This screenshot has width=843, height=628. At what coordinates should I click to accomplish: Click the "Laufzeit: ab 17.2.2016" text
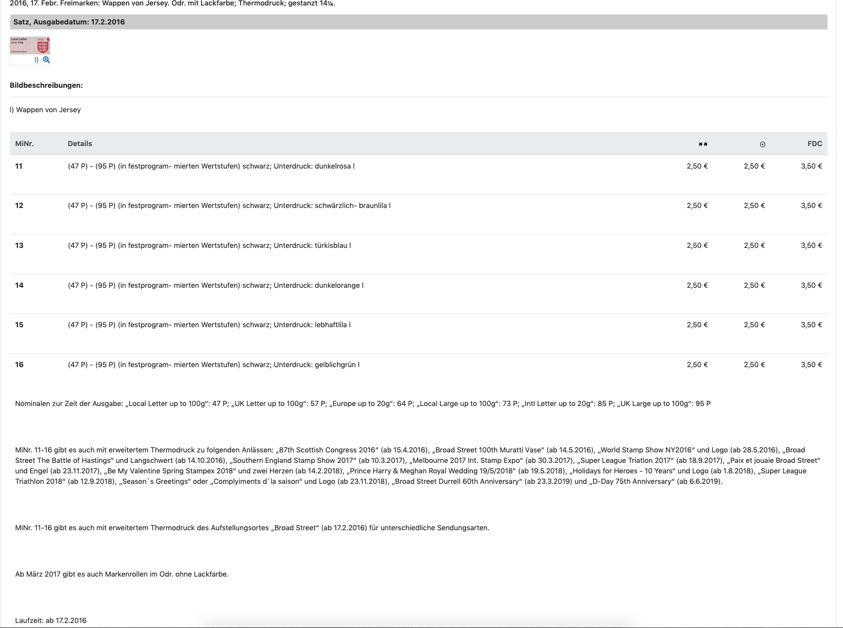pyautogui.click(x=51, y=621)
